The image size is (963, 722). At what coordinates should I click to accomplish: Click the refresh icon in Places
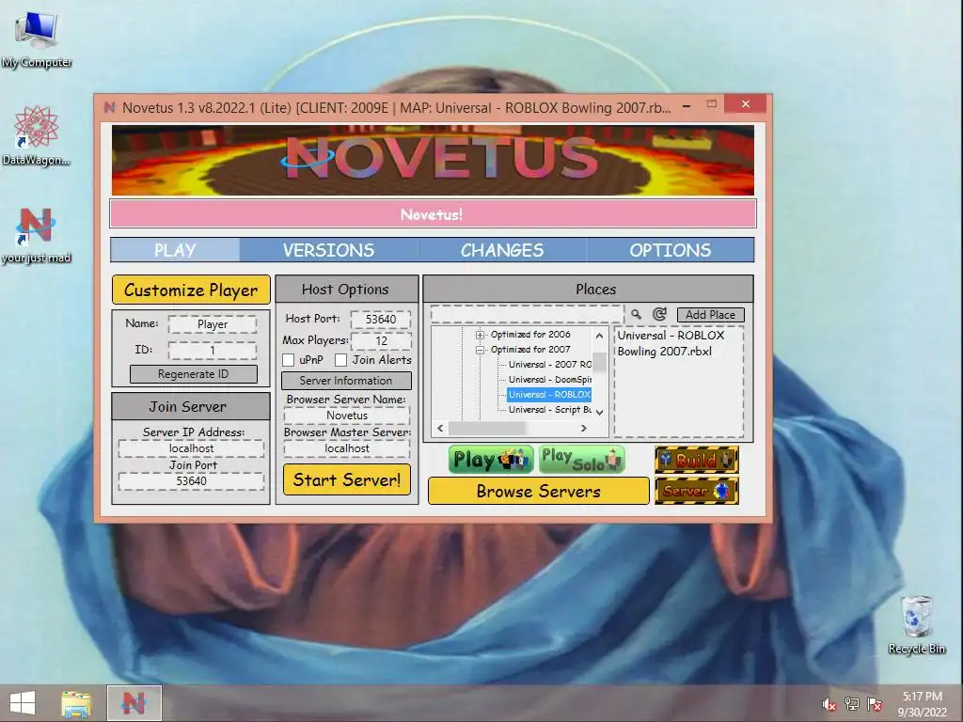tap(659, 314)
